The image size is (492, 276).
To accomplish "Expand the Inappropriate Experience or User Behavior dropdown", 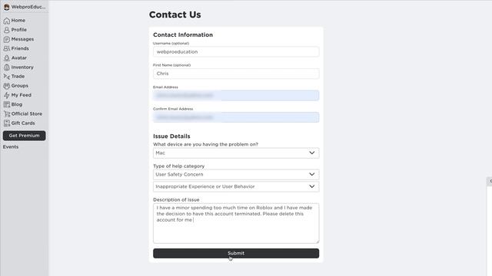I will [x=236, y=186].
